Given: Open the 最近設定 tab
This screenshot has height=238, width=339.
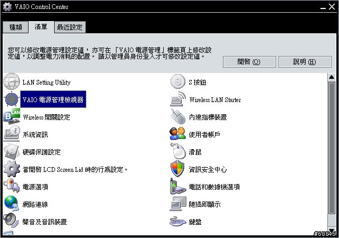Looking at the screenshot, I should (70, 27).
